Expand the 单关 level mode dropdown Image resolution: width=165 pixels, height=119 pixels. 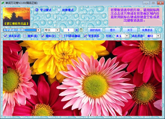point(57,30)
